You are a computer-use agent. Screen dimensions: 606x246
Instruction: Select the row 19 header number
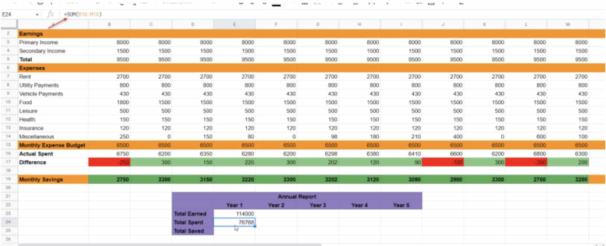[8, 179]
